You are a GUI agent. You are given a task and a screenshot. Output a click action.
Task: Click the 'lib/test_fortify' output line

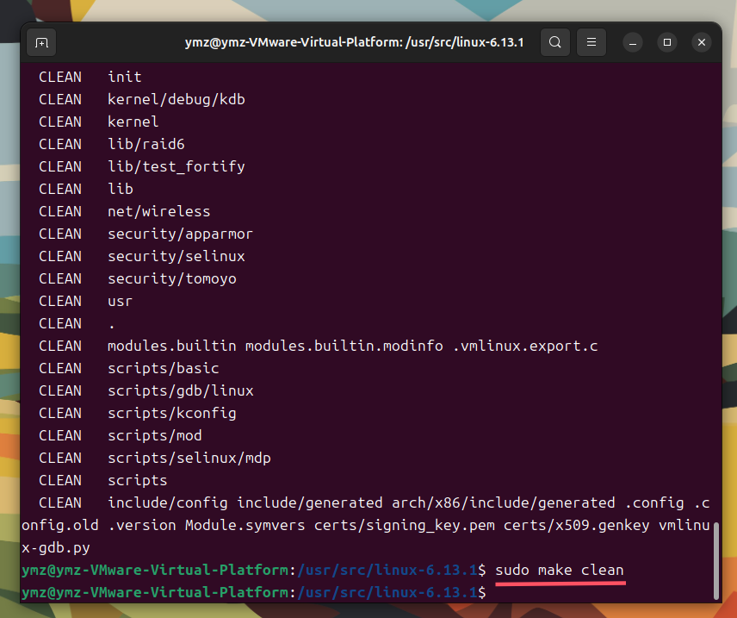click(x=142, y=166)
